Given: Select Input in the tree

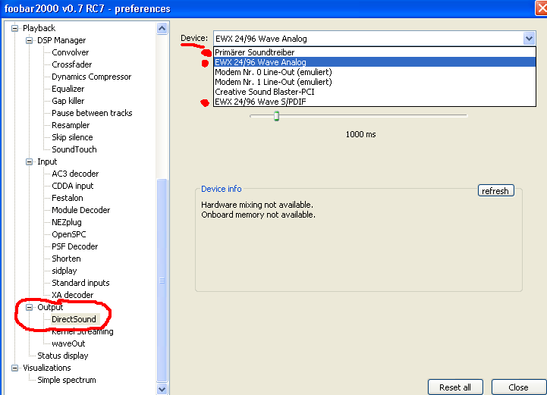Looking at the screenshot, I should [47, 161].
